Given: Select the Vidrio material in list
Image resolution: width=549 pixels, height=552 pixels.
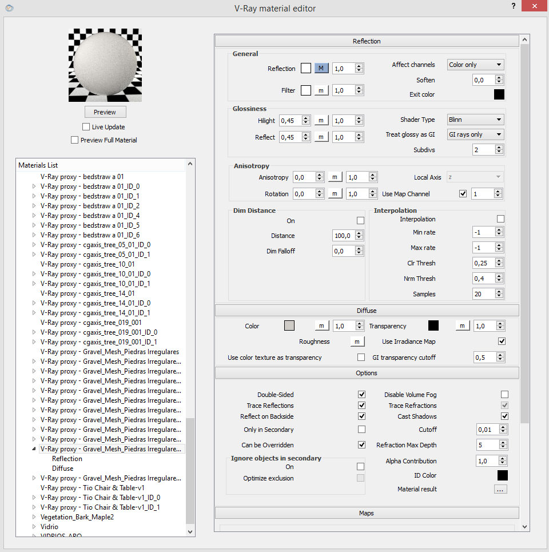Looking at the screenshot, I should (49, 527).
